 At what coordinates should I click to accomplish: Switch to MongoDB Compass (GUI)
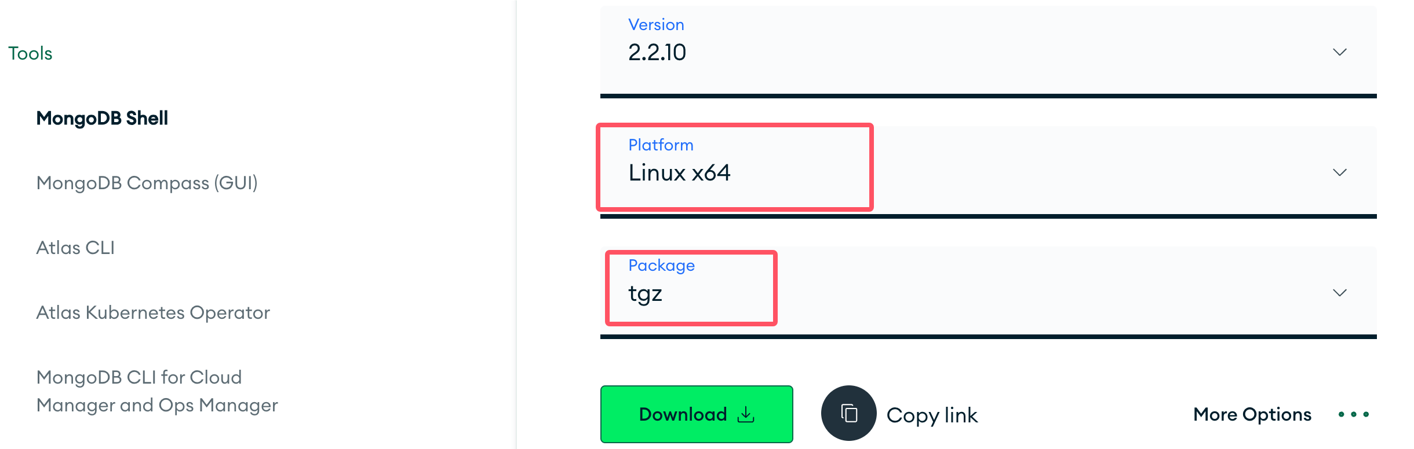tap(147, 183)
